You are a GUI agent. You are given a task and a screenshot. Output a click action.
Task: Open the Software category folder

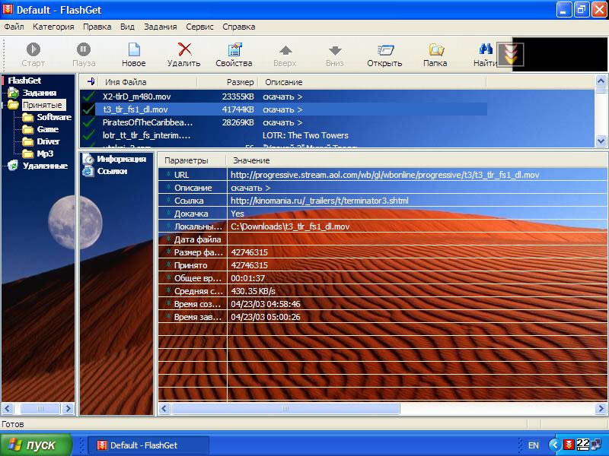pyautogui.click(x=53, y=117)
